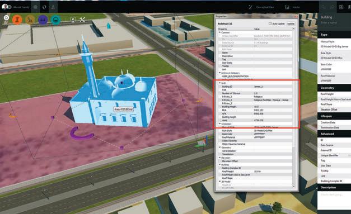Viewport: 351px width, 214px height.
Task: Click the user profile avatar
Action: (x=5, y=7)
